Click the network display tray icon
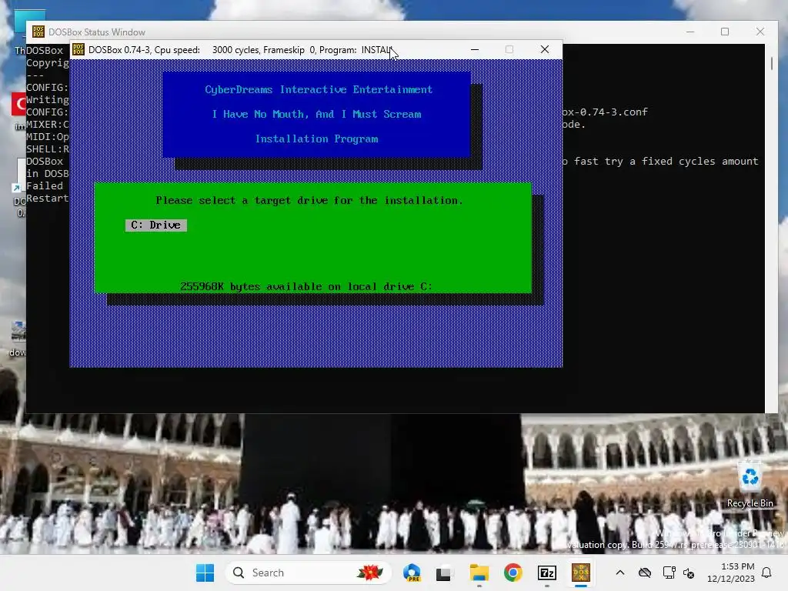Viewport: 788px width, 591px height. pos(669,573)
